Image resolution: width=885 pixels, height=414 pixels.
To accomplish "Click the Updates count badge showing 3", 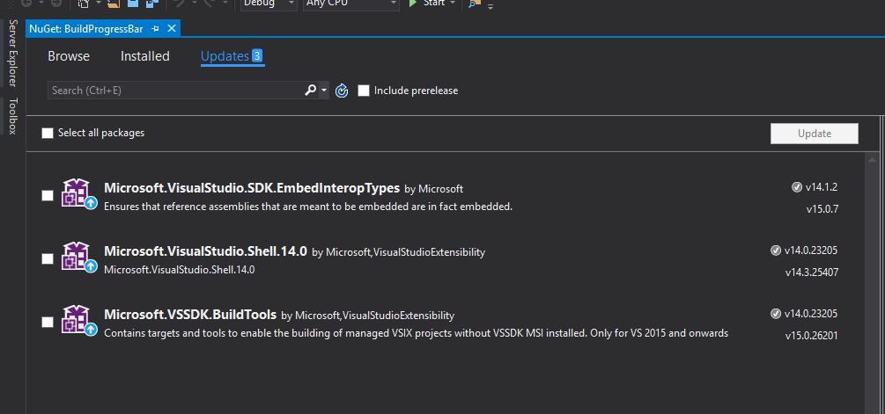I will click(x=257, y=55).
